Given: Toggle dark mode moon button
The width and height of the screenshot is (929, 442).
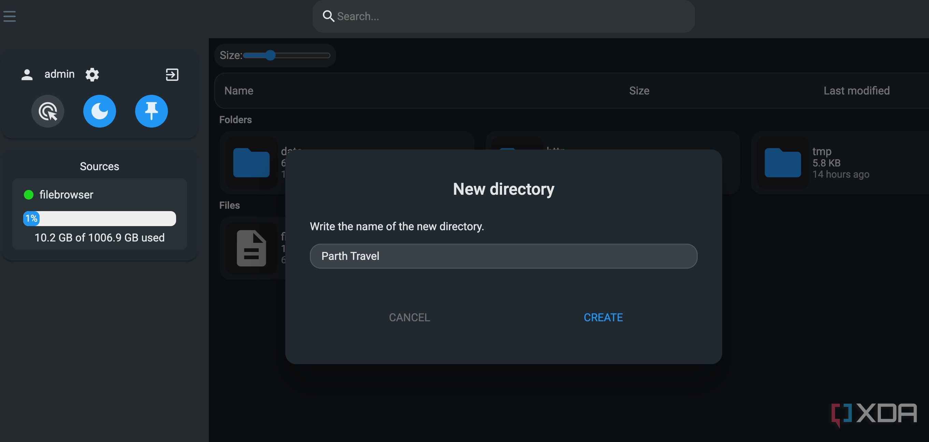Looking at the screenshot, I should [x=100, y=111].
